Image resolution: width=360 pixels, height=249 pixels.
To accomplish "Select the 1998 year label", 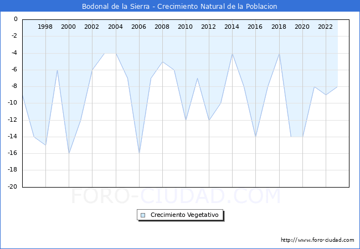I will click(45, 27).
